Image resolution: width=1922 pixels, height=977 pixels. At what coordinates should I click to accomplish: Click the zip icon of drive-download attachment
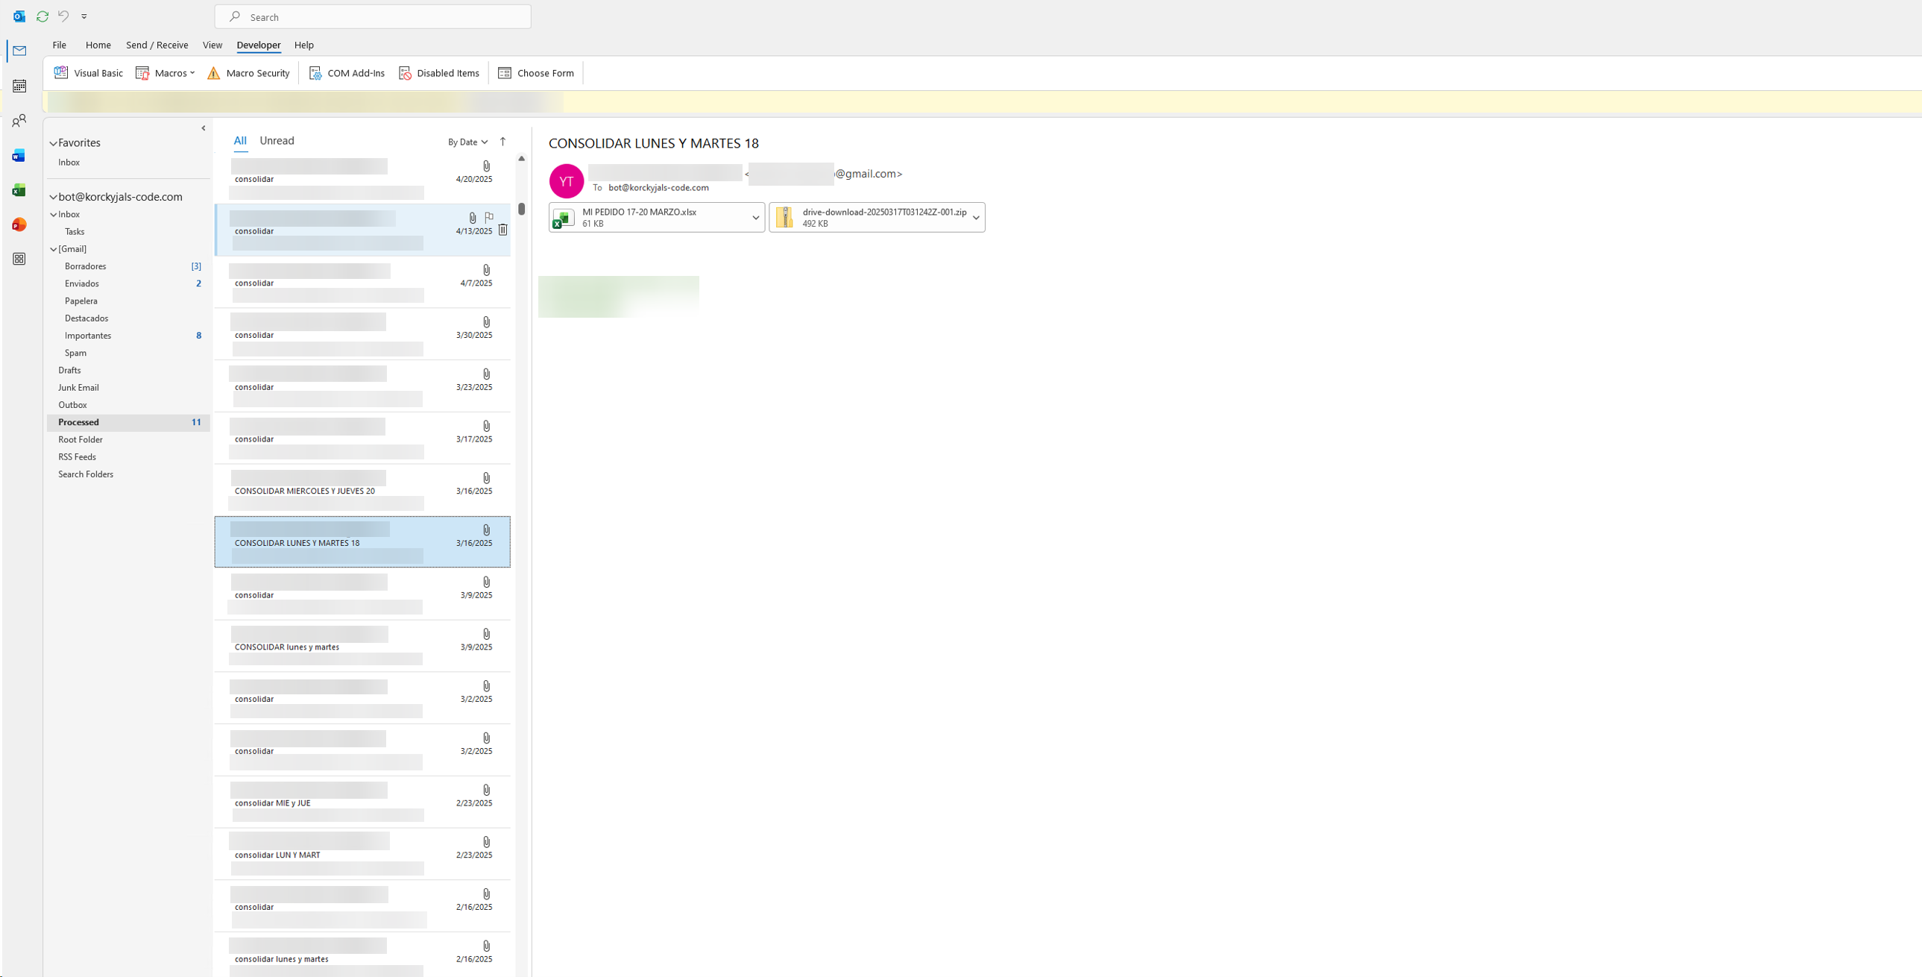click(x=784, y=218)
